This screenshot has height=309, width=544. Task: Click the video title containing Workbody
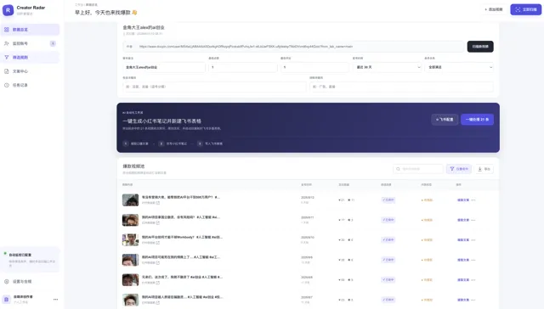(182, 238)
